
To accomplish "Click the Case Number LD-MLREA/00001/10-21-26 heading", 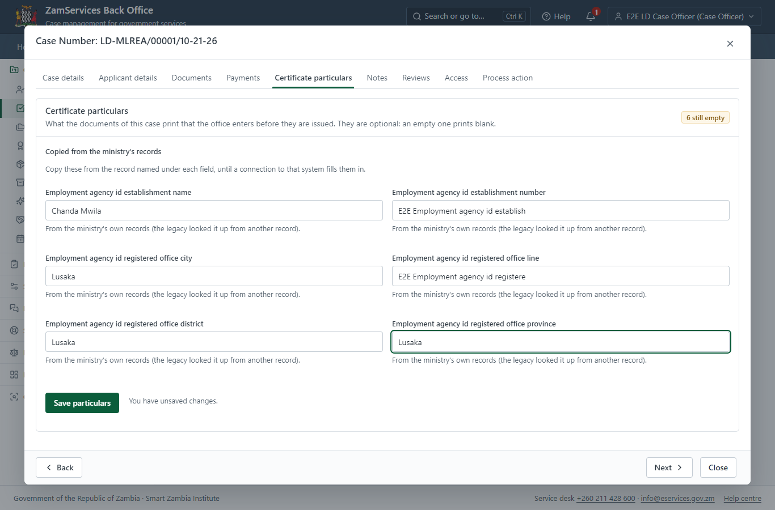I will click(x=127, y=41).
